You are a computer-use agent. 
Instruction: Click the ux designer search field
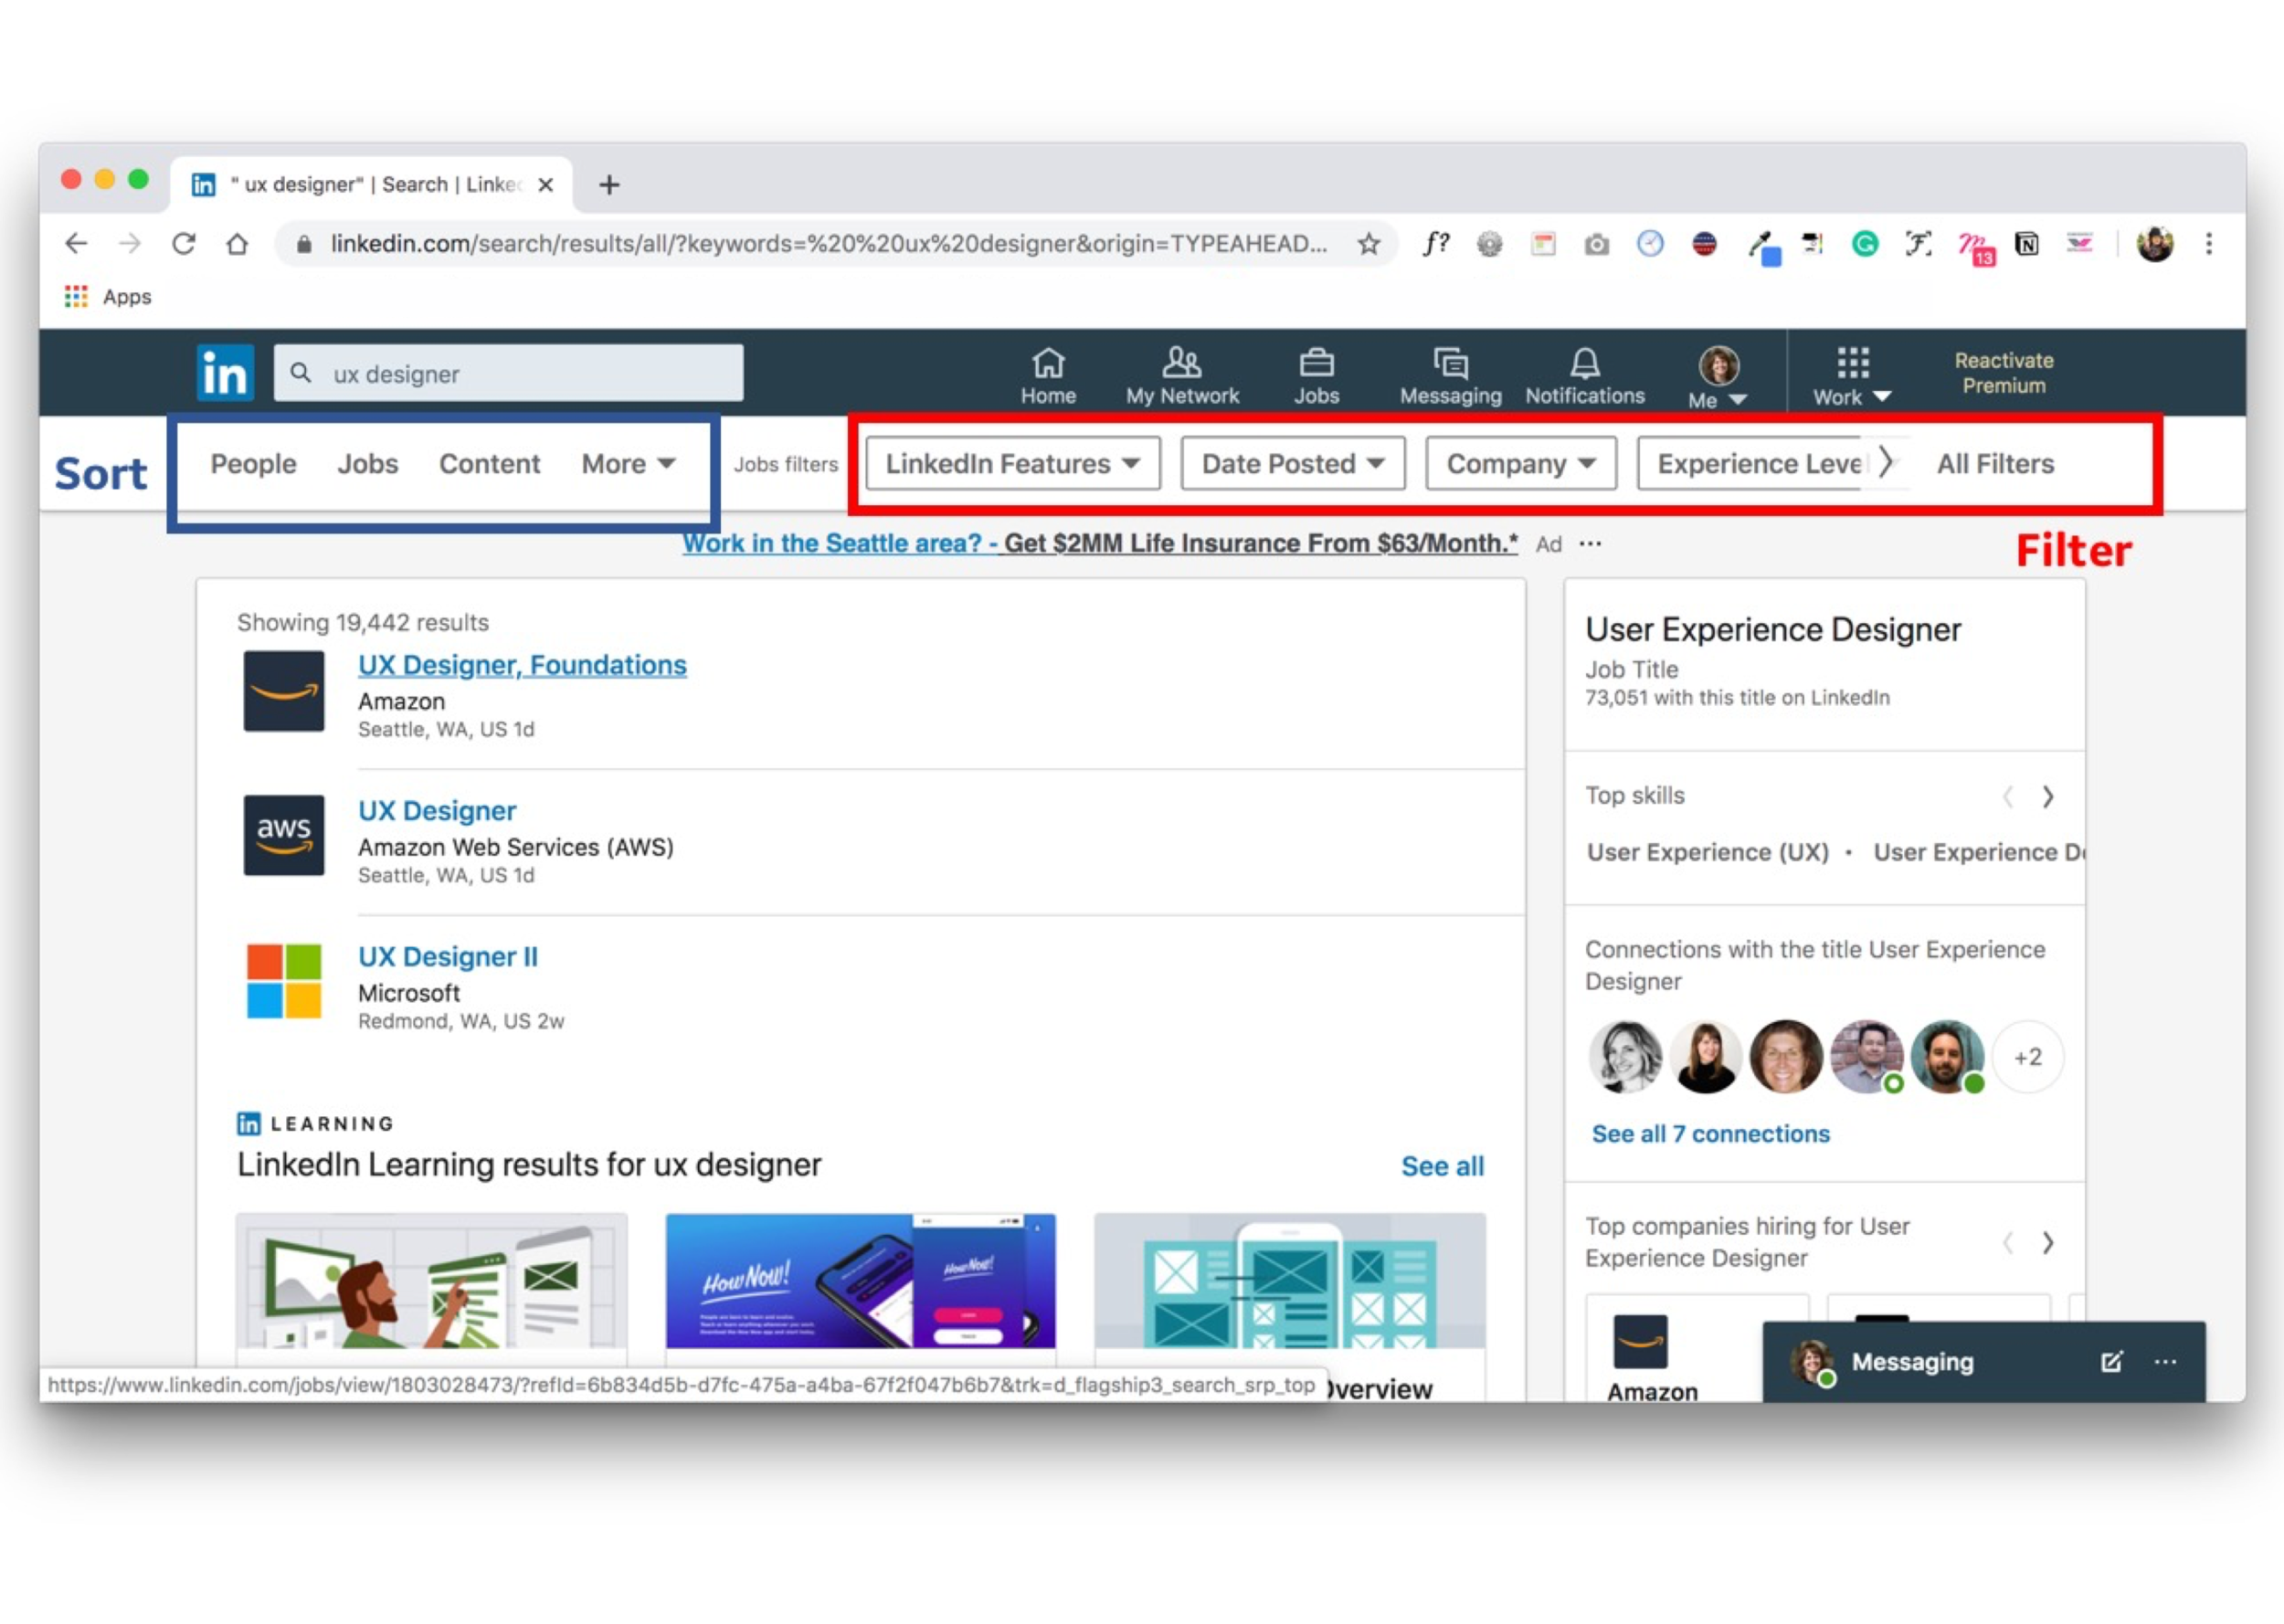point(508,373)
